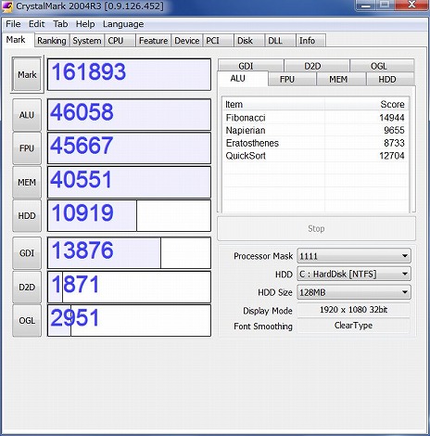Click the D2D score bar 1871
The width and height of the screenshot is (430, 436).
tap(129, 287)
